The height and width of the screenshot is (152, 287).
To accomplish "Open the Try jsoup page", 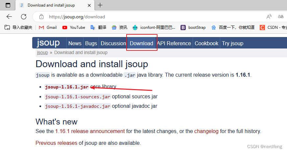I will tap(233, 44).
